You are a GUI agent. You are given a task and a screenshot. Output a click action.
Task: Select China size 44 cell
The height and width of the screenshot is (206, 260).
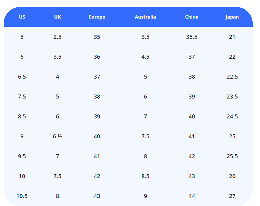[x=192, y=196]
